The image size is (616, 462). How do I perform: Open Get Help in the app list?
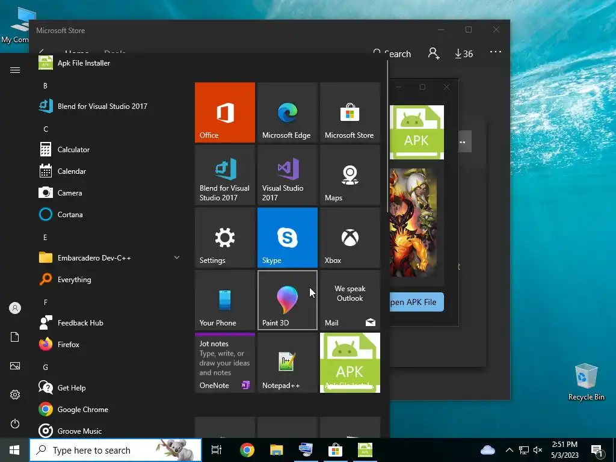111,388
